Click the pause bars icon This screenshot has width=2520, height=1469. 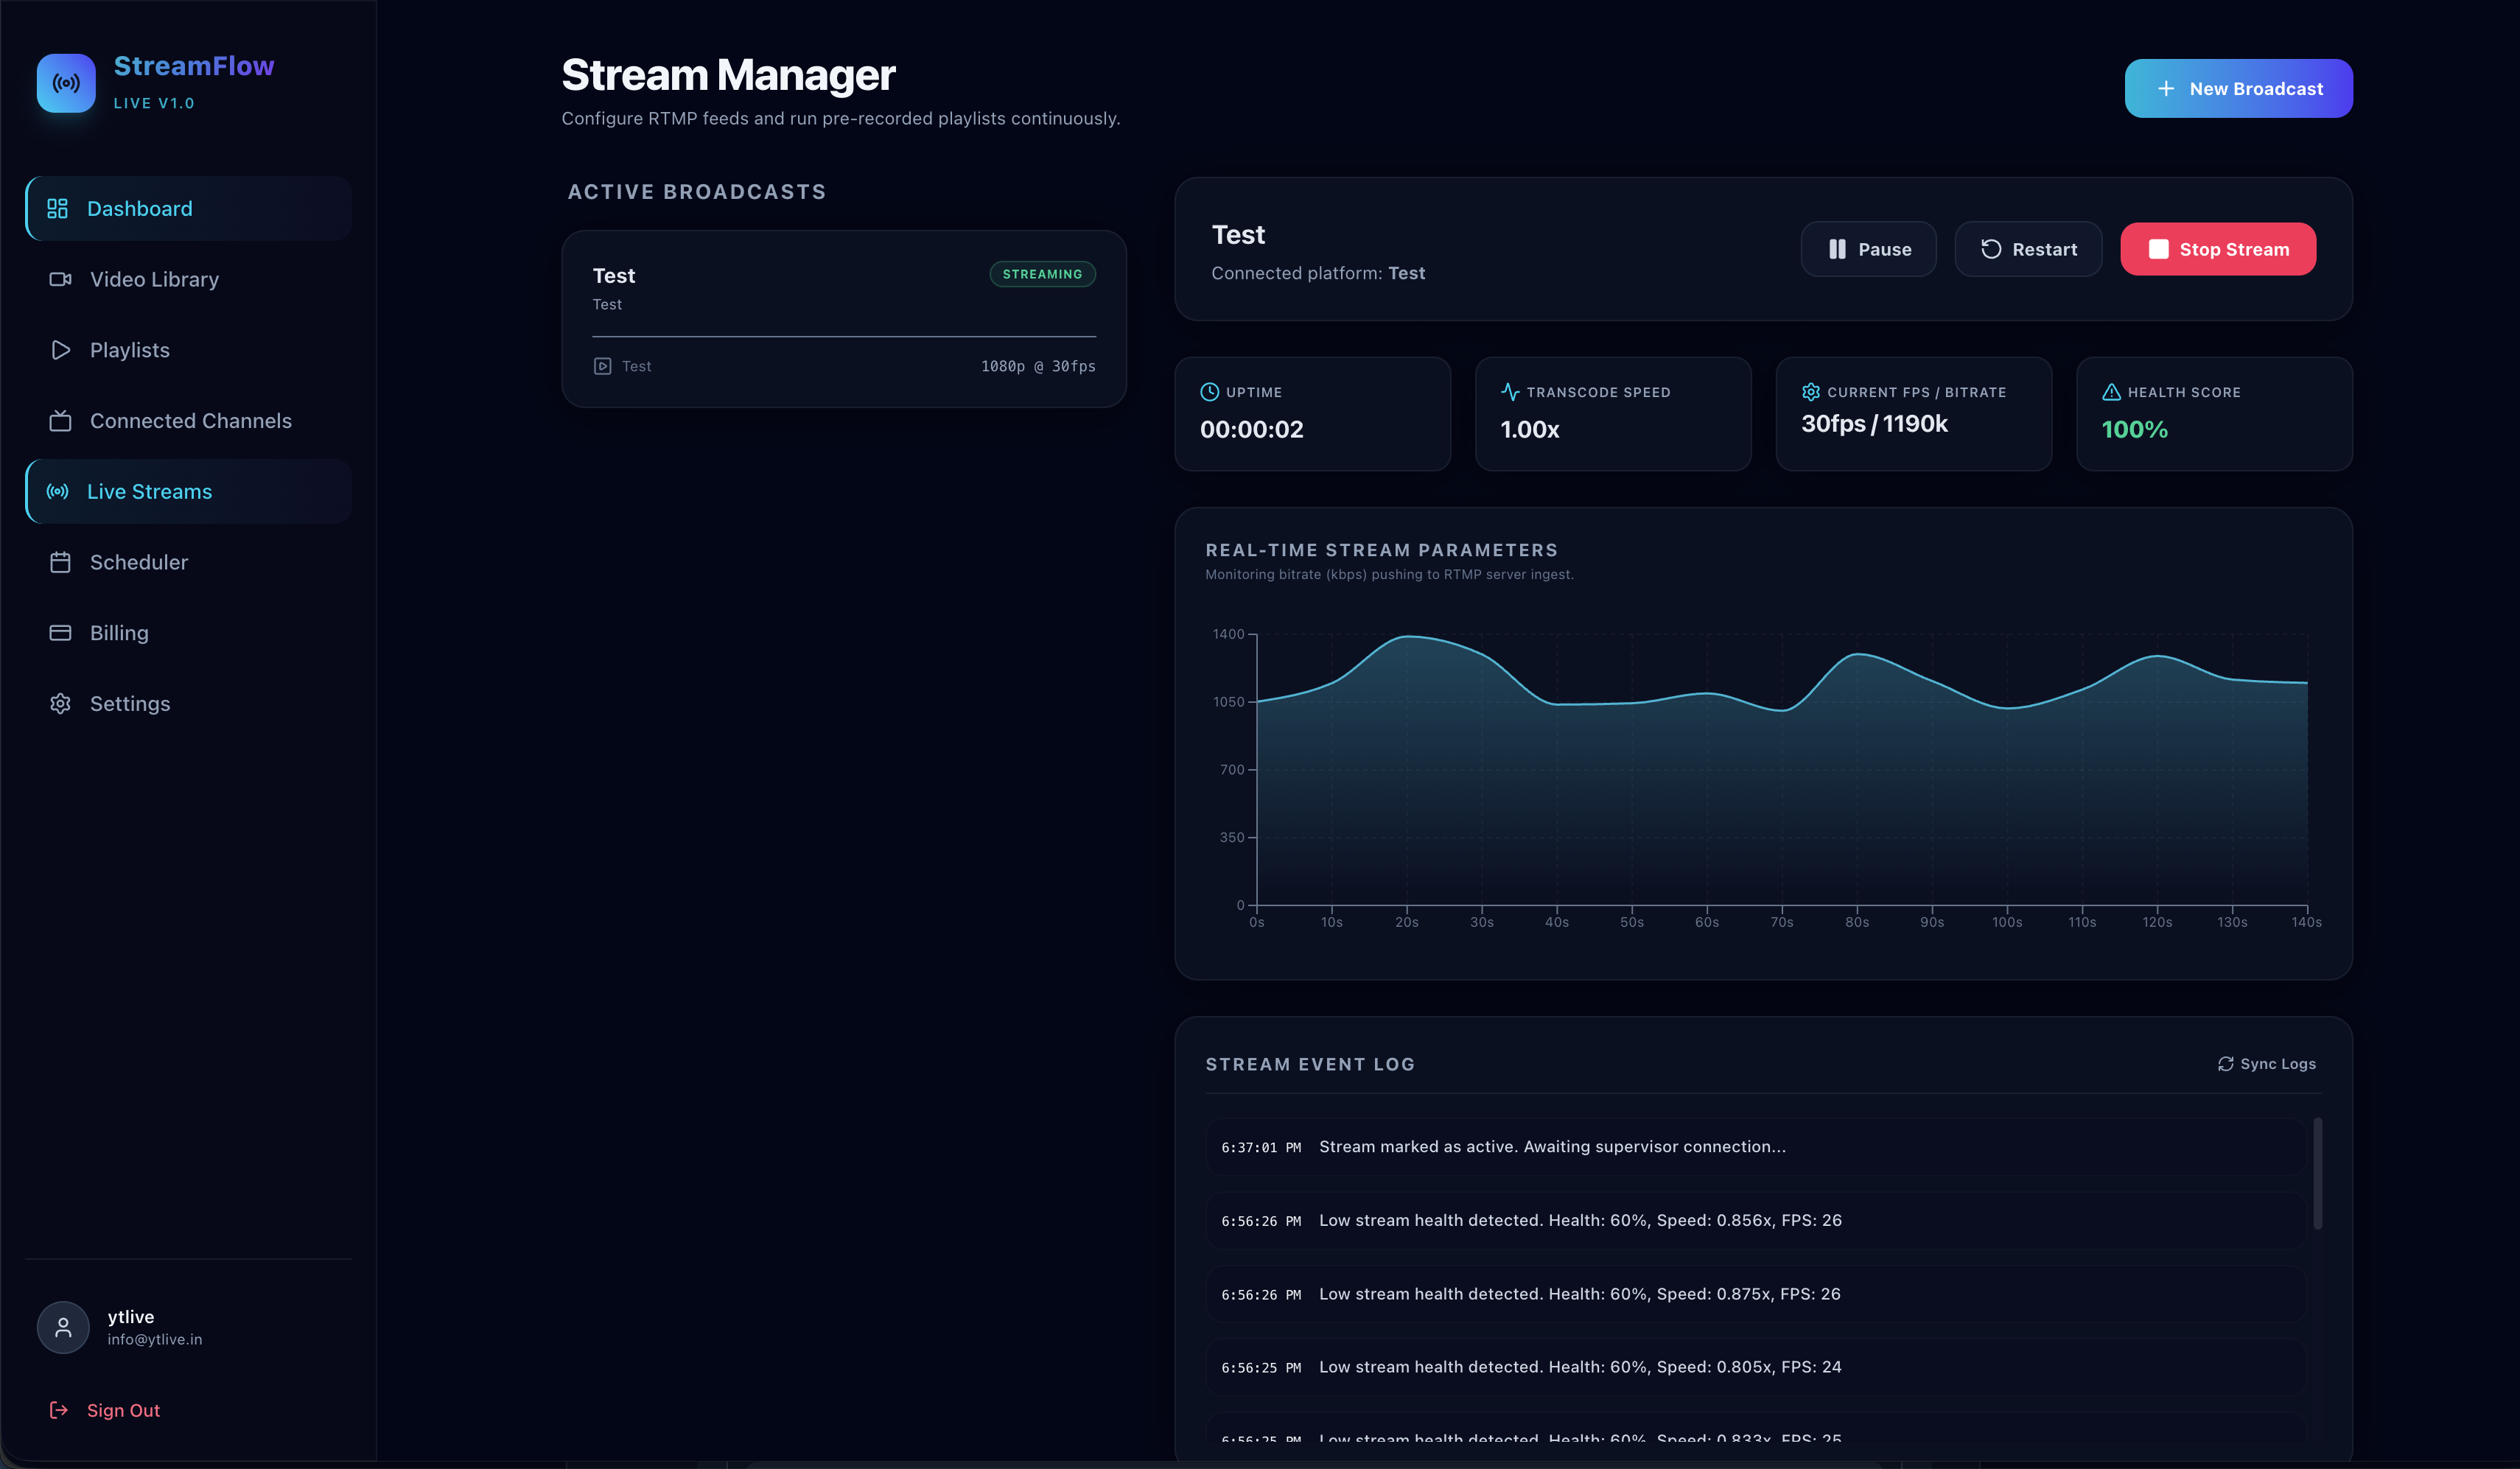(1837, 249)
